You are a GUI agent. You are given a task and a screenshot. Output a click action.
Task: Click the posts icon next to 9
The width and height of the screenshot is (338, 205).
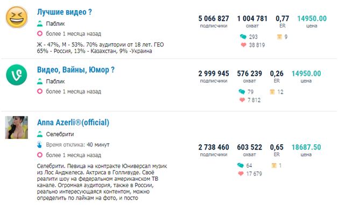coord(279,37)
